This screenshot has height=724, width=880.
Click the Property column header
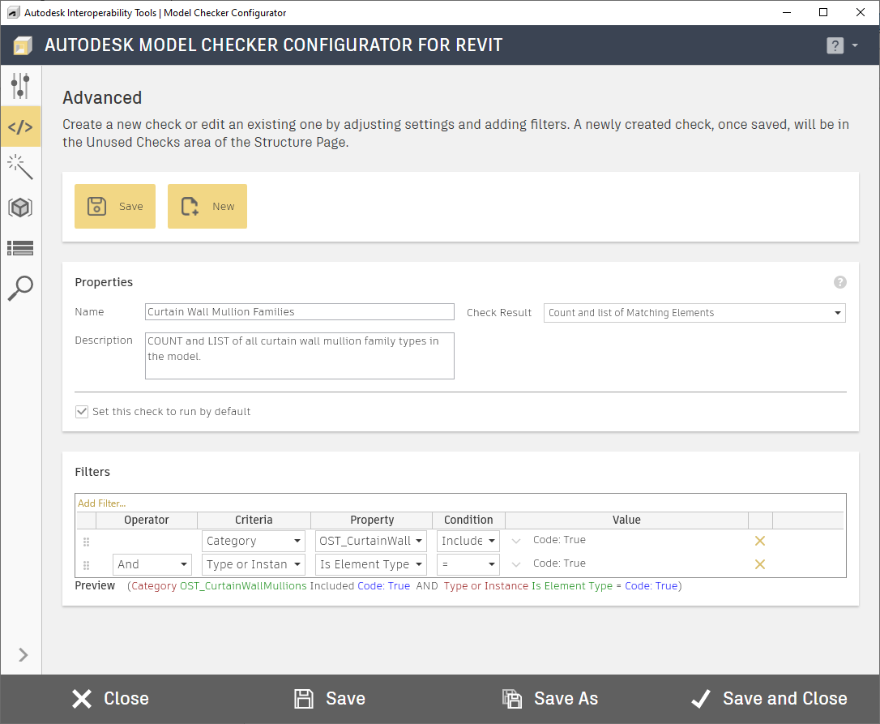click(372, 521)
